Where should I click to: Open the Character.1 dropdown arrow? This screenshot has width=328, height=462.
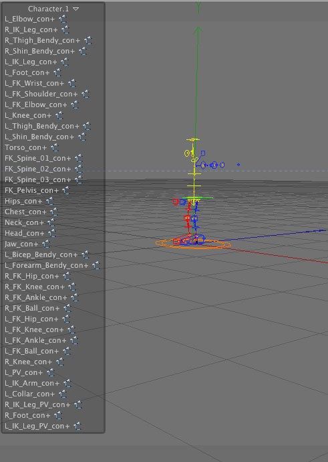click(76, 9)
